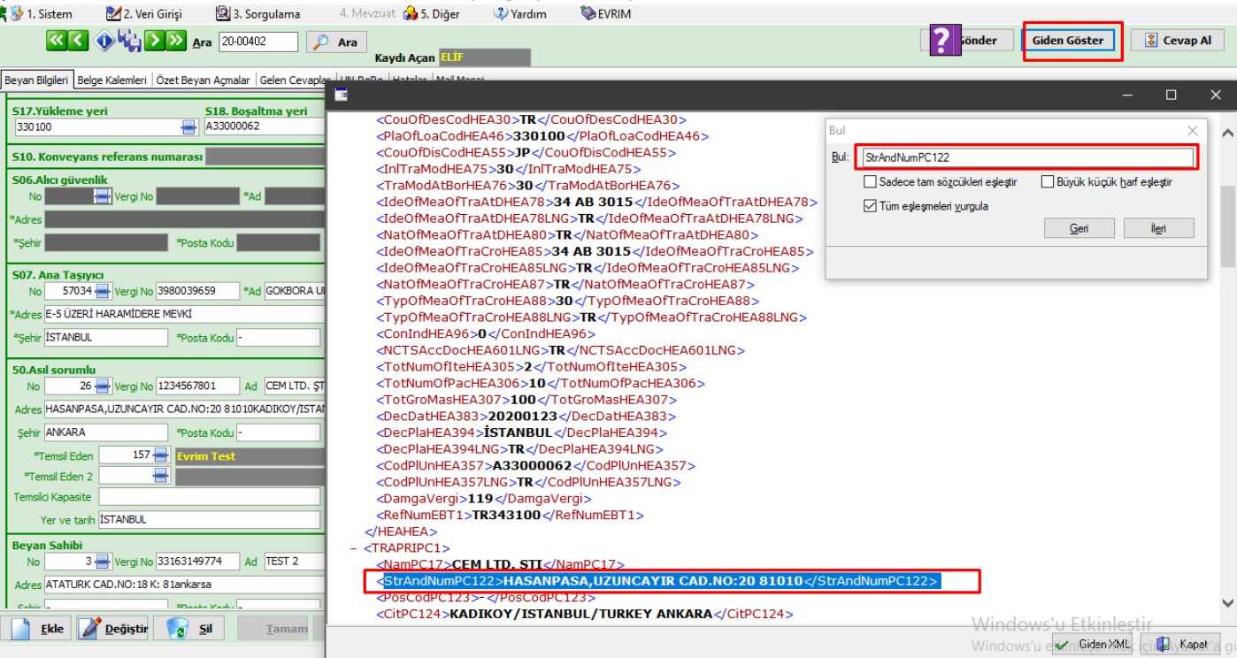Image resolution: width=1237 pixels, height=658 pixels.
Task: Click Ana Taşıyıcı Vergi No field
Action: click(197, 291)
